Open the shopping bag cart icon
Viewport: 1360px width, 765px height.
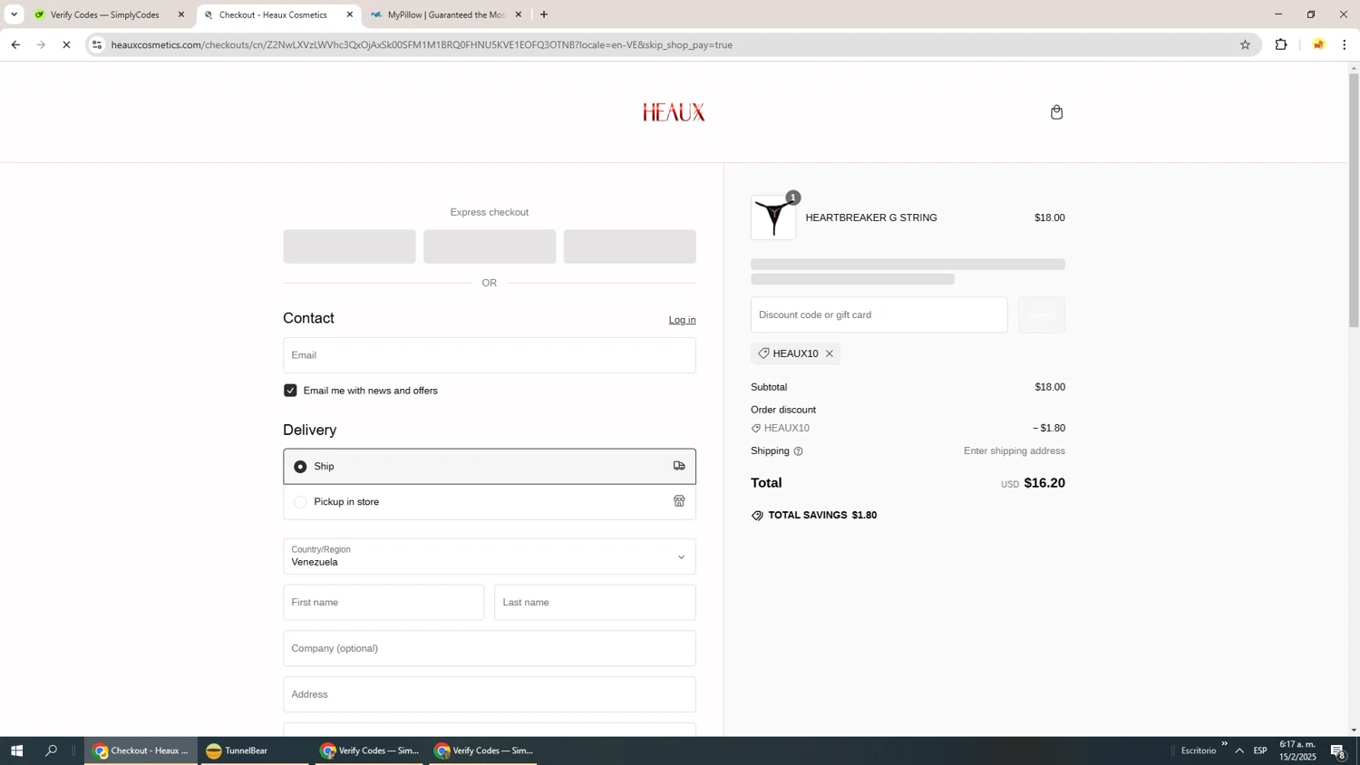(x=1056, y=112)
